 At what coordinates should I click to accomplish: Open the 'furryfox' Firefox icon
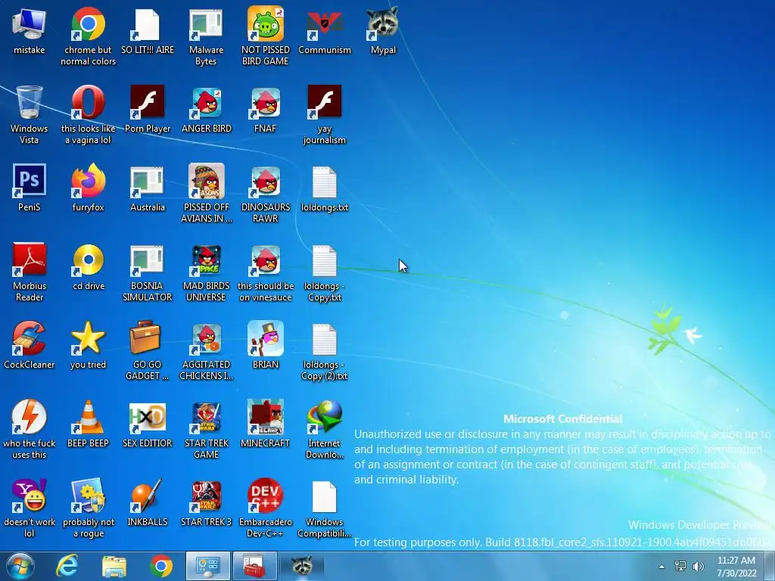[x=88, y=181]
